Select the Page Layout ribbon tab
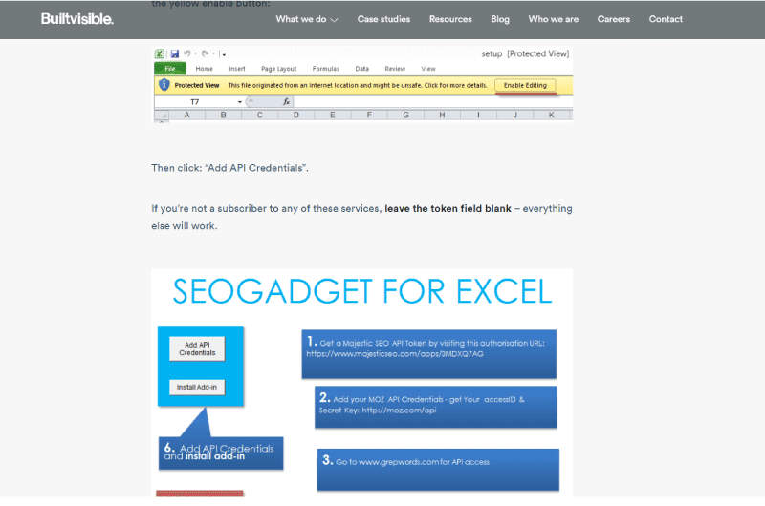The image size is (765, 506). (x=278, y=69)
